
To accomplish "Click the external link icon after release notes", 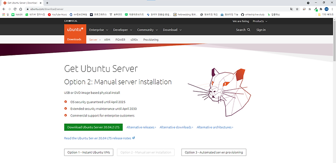I will pyautogui.click(x=134, y=138).
